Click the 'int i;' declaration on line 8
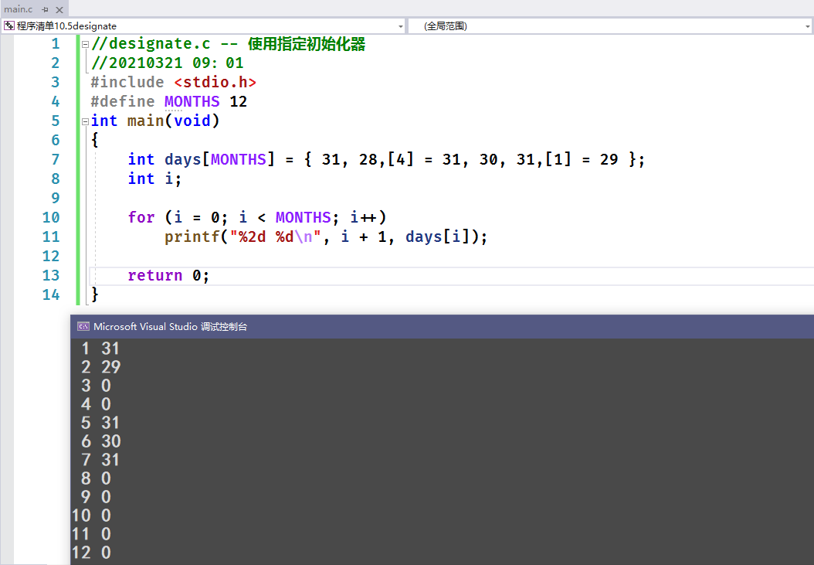814x565 pixels. point(154,179)
